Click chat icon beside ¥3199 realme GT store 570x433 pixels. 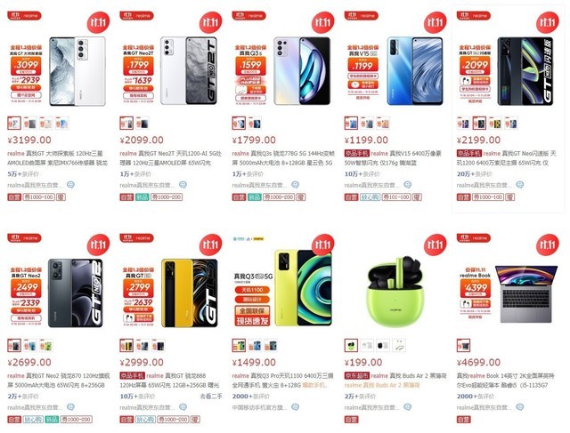[x=70, y=185]
